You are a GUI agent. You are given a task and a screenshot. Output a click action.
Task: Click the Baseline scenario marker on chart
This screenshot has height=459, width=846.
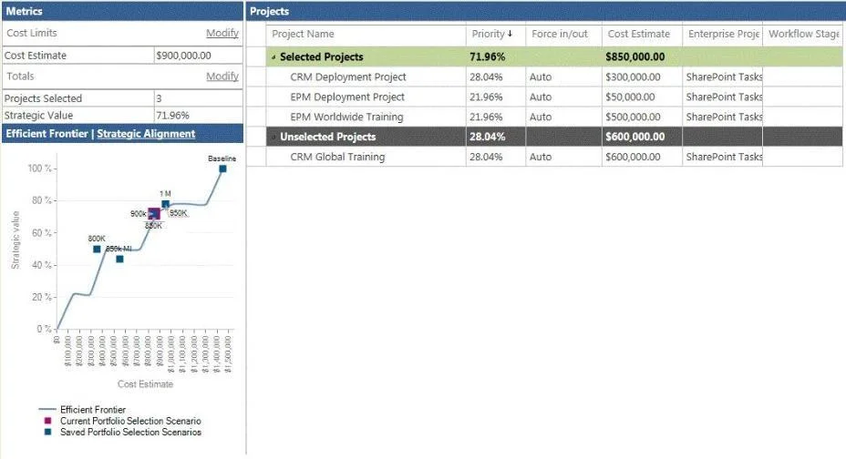coord(222,168)
